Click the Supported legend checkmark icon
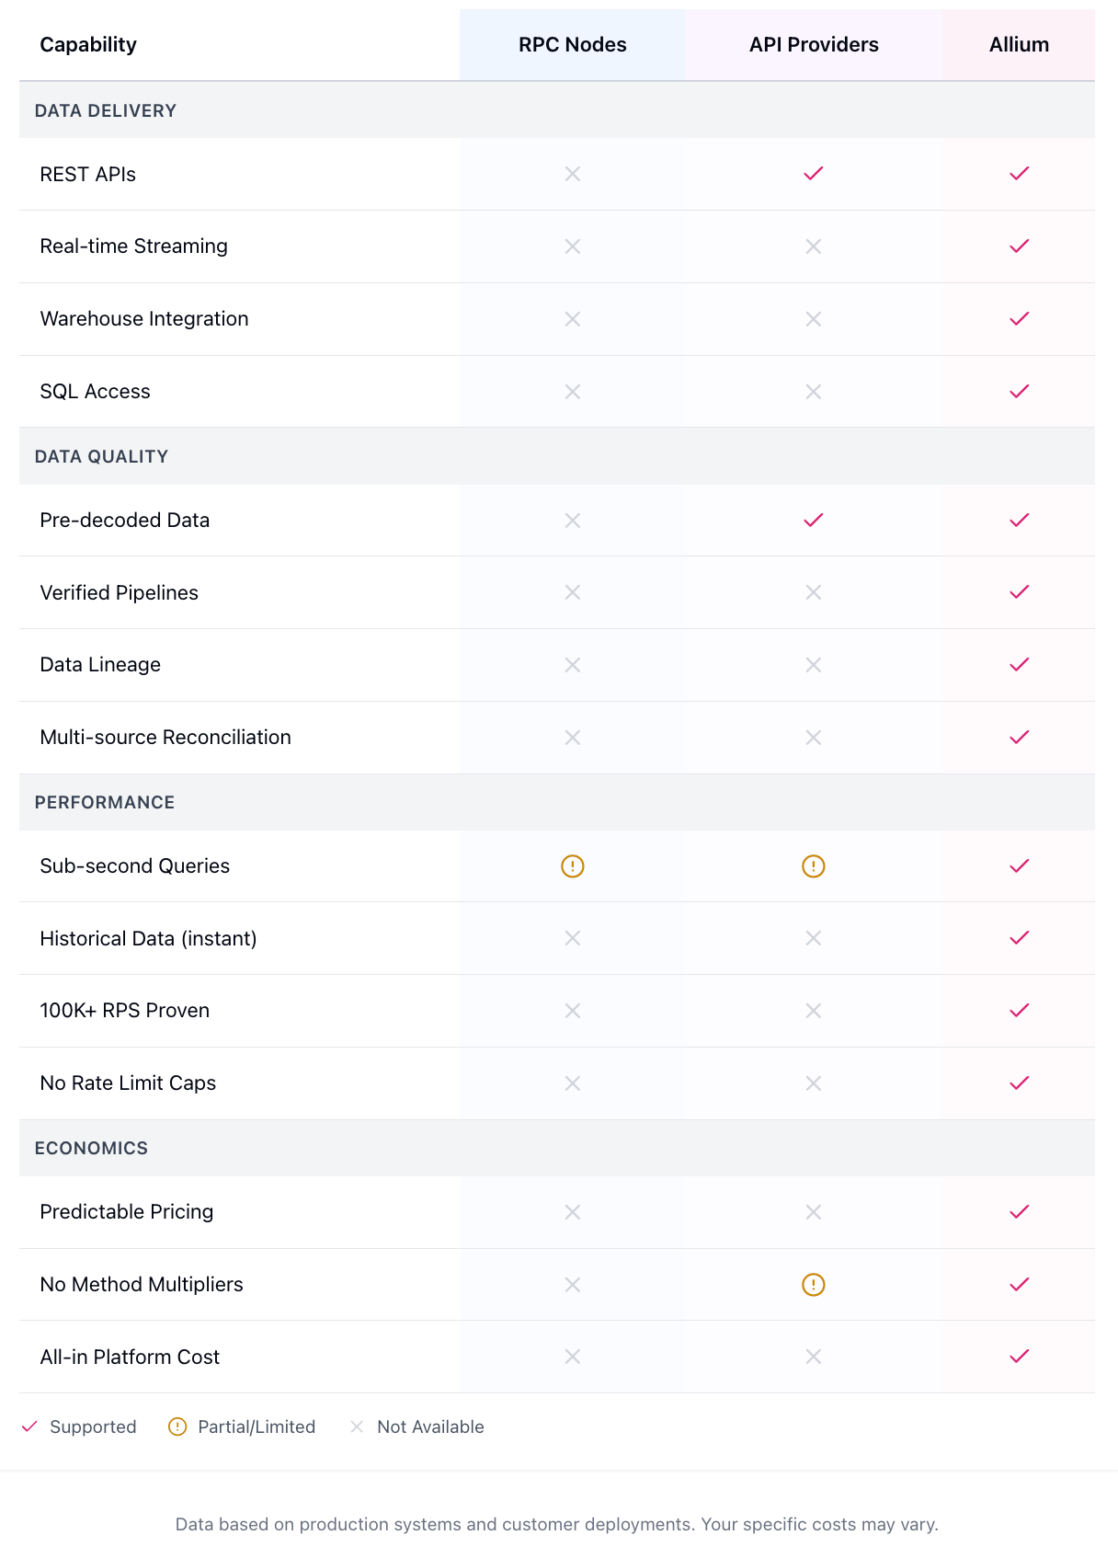The width and height of the screenshot is (1118, 1558). [29, 1426]
